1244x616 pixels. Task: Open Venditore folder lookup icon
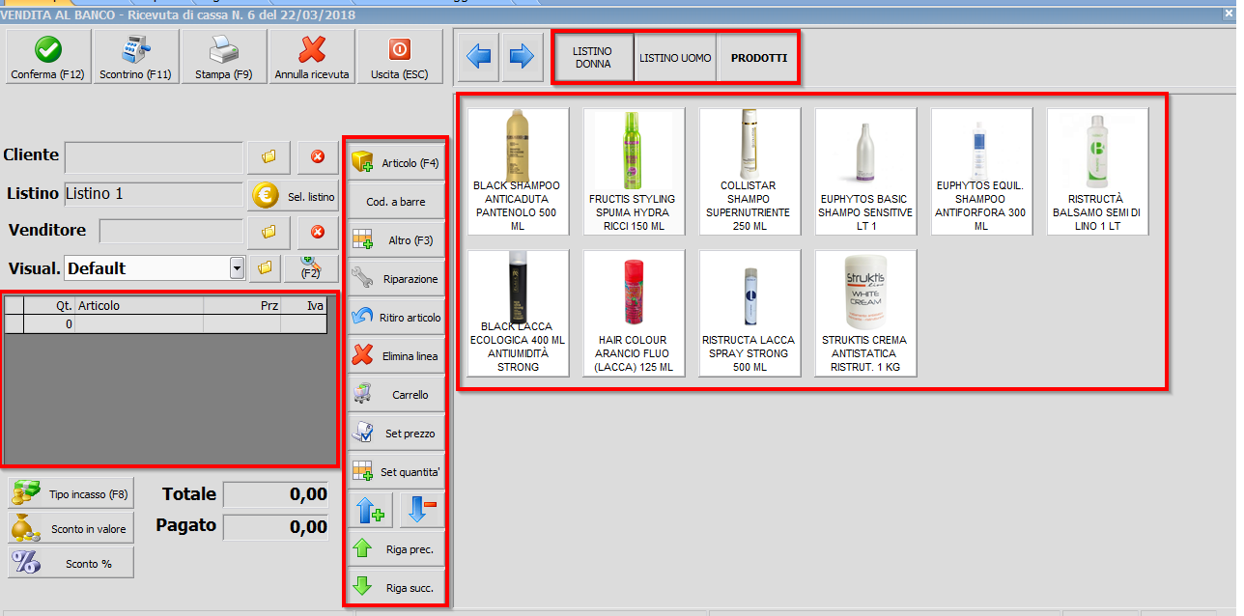pyautogui.click(x=269, y=232)
